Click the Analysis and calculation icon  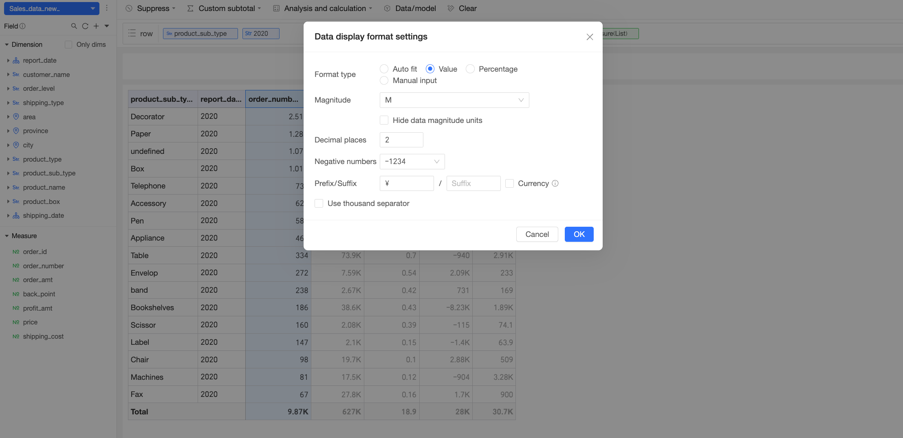276,8
